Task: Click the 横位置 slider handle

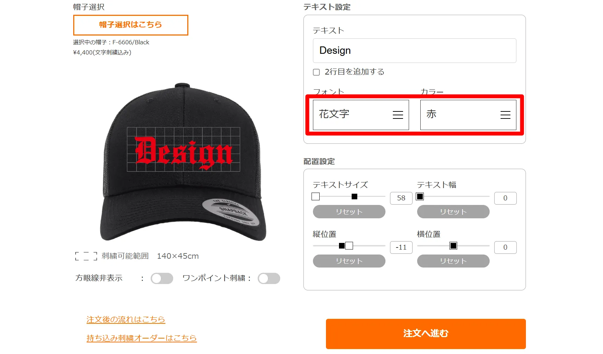Action: (453, 246)
